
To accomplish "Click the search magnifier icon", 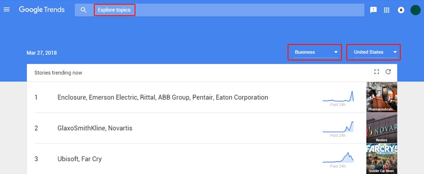I will click(x=83, y=10).
